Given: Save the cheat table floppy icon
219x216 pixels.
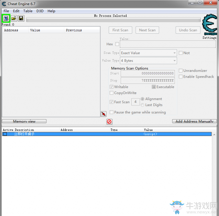Looking at the screenshot, I should click(21, 18).
